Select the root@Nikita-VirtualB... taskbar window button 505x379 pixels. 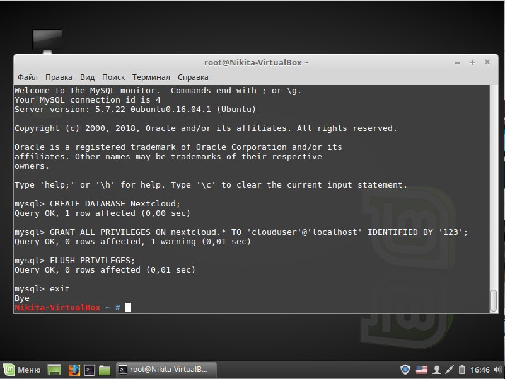point(166,370)
